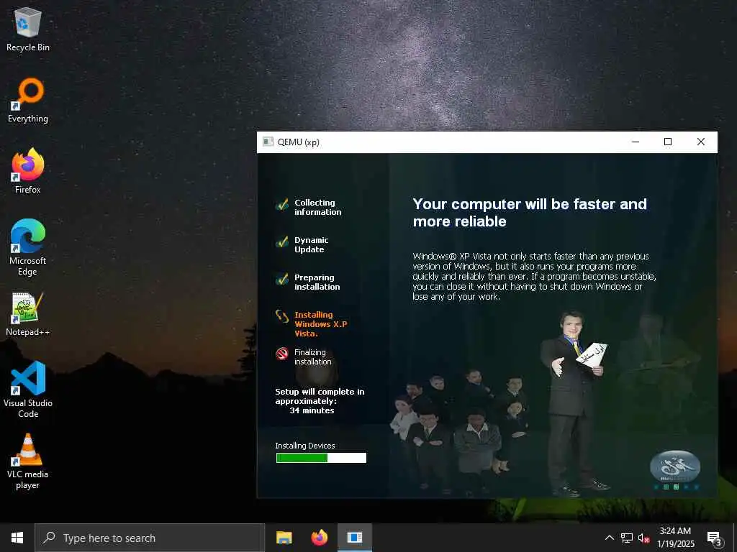The width and height of the screenshot is (737, 552).
Task: Open Firefox from the taskbar
Action: [319, 538]
